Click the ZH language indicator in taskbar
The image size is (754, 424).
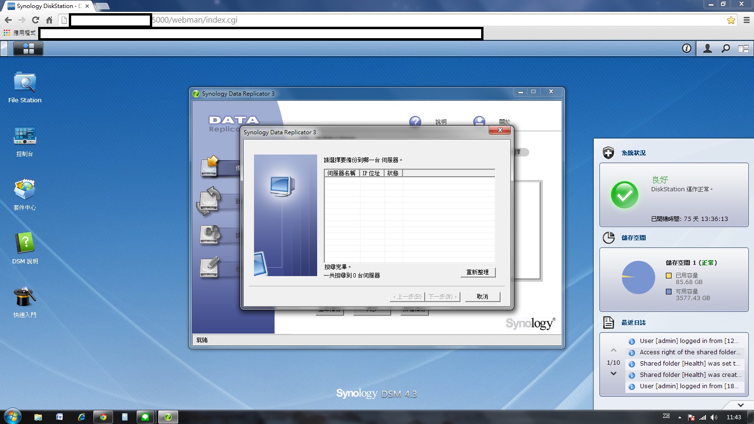tap(666, 416)
